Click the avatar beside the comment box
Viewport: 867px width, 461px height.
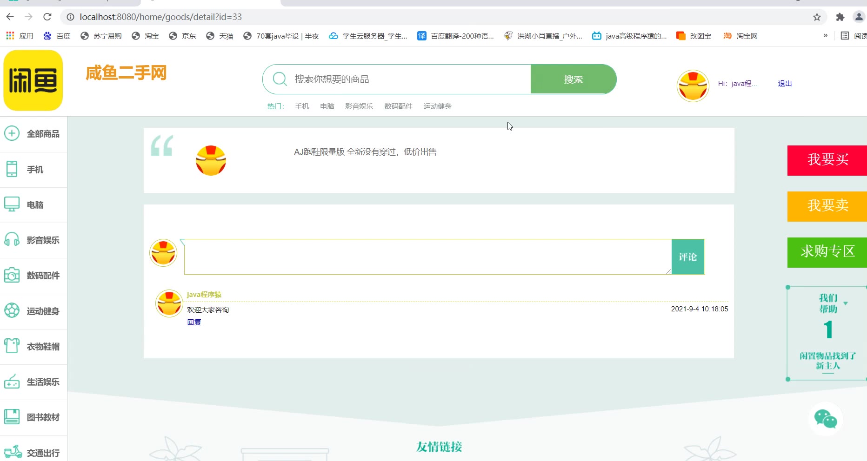[x=163, y=253]
